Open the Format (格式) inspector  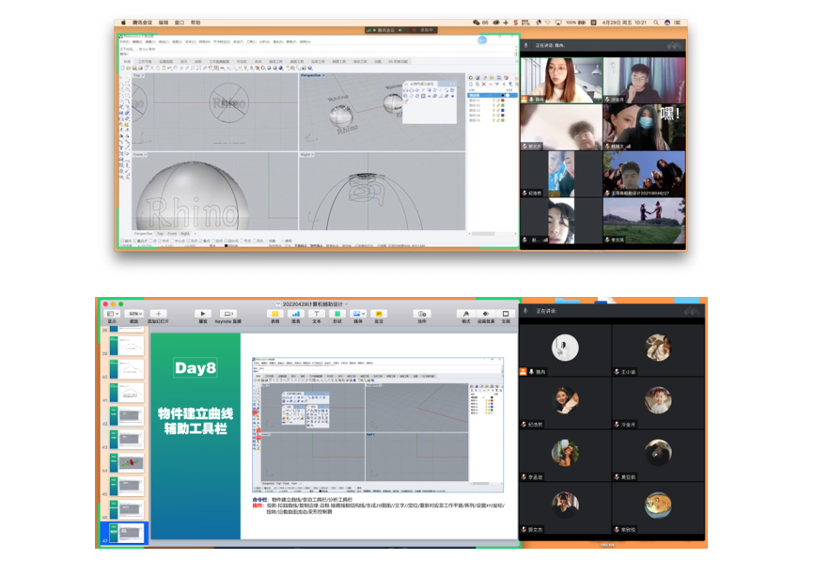click(466, 314)
